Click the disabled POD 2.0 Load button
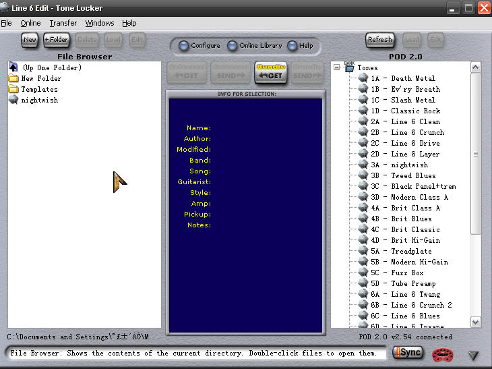This screenshot has height=369, width=492. (412, 40)
